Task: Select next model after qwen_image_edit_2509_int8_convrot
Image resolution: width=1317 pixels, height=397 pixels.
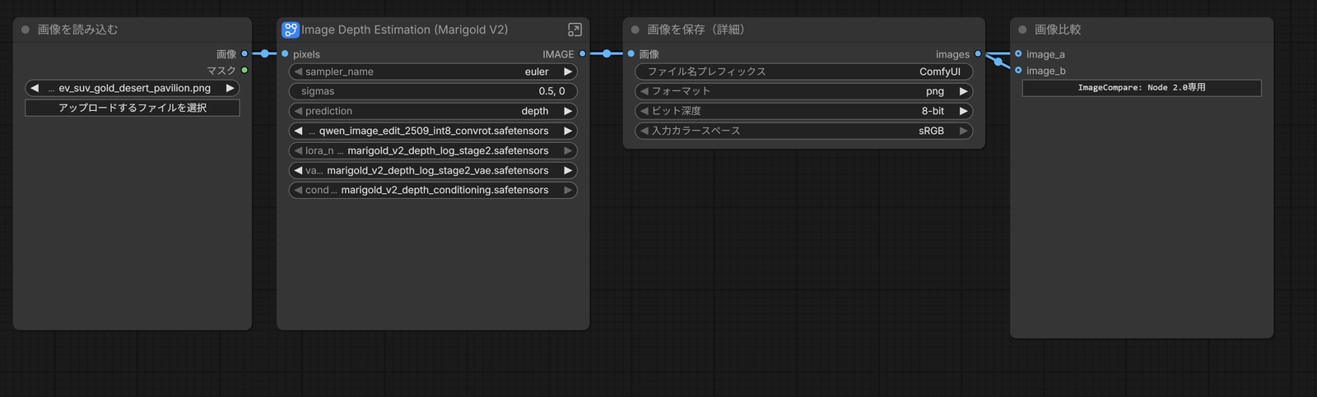Action: 568,131
